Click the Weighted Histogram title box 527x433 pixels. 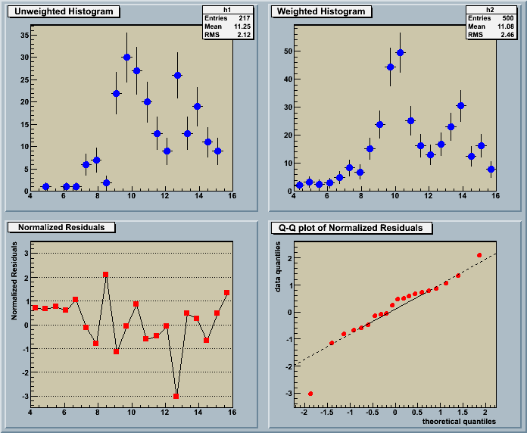tap(322, 11)
